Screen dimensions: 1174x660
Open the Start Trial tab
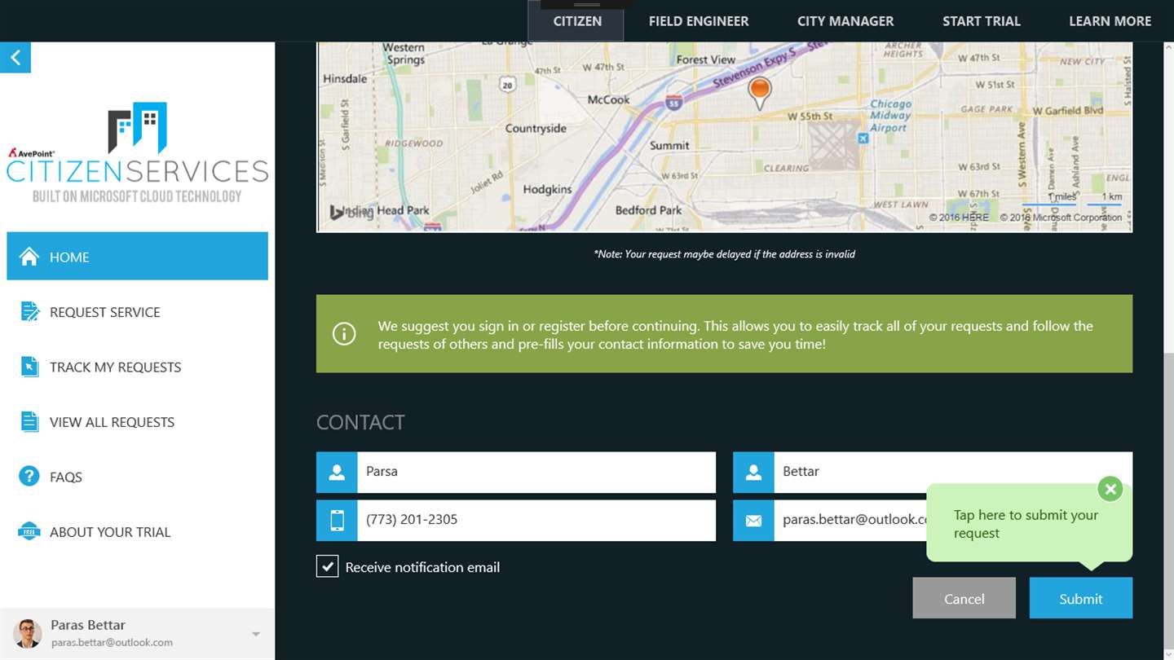coord(982,21)
